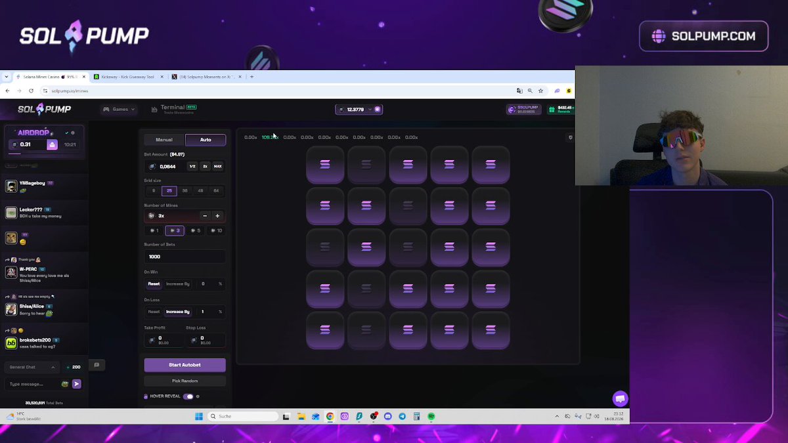Bookmark this page with the star icon
This screenshot has width=788, height=443.
pos(540,91)
